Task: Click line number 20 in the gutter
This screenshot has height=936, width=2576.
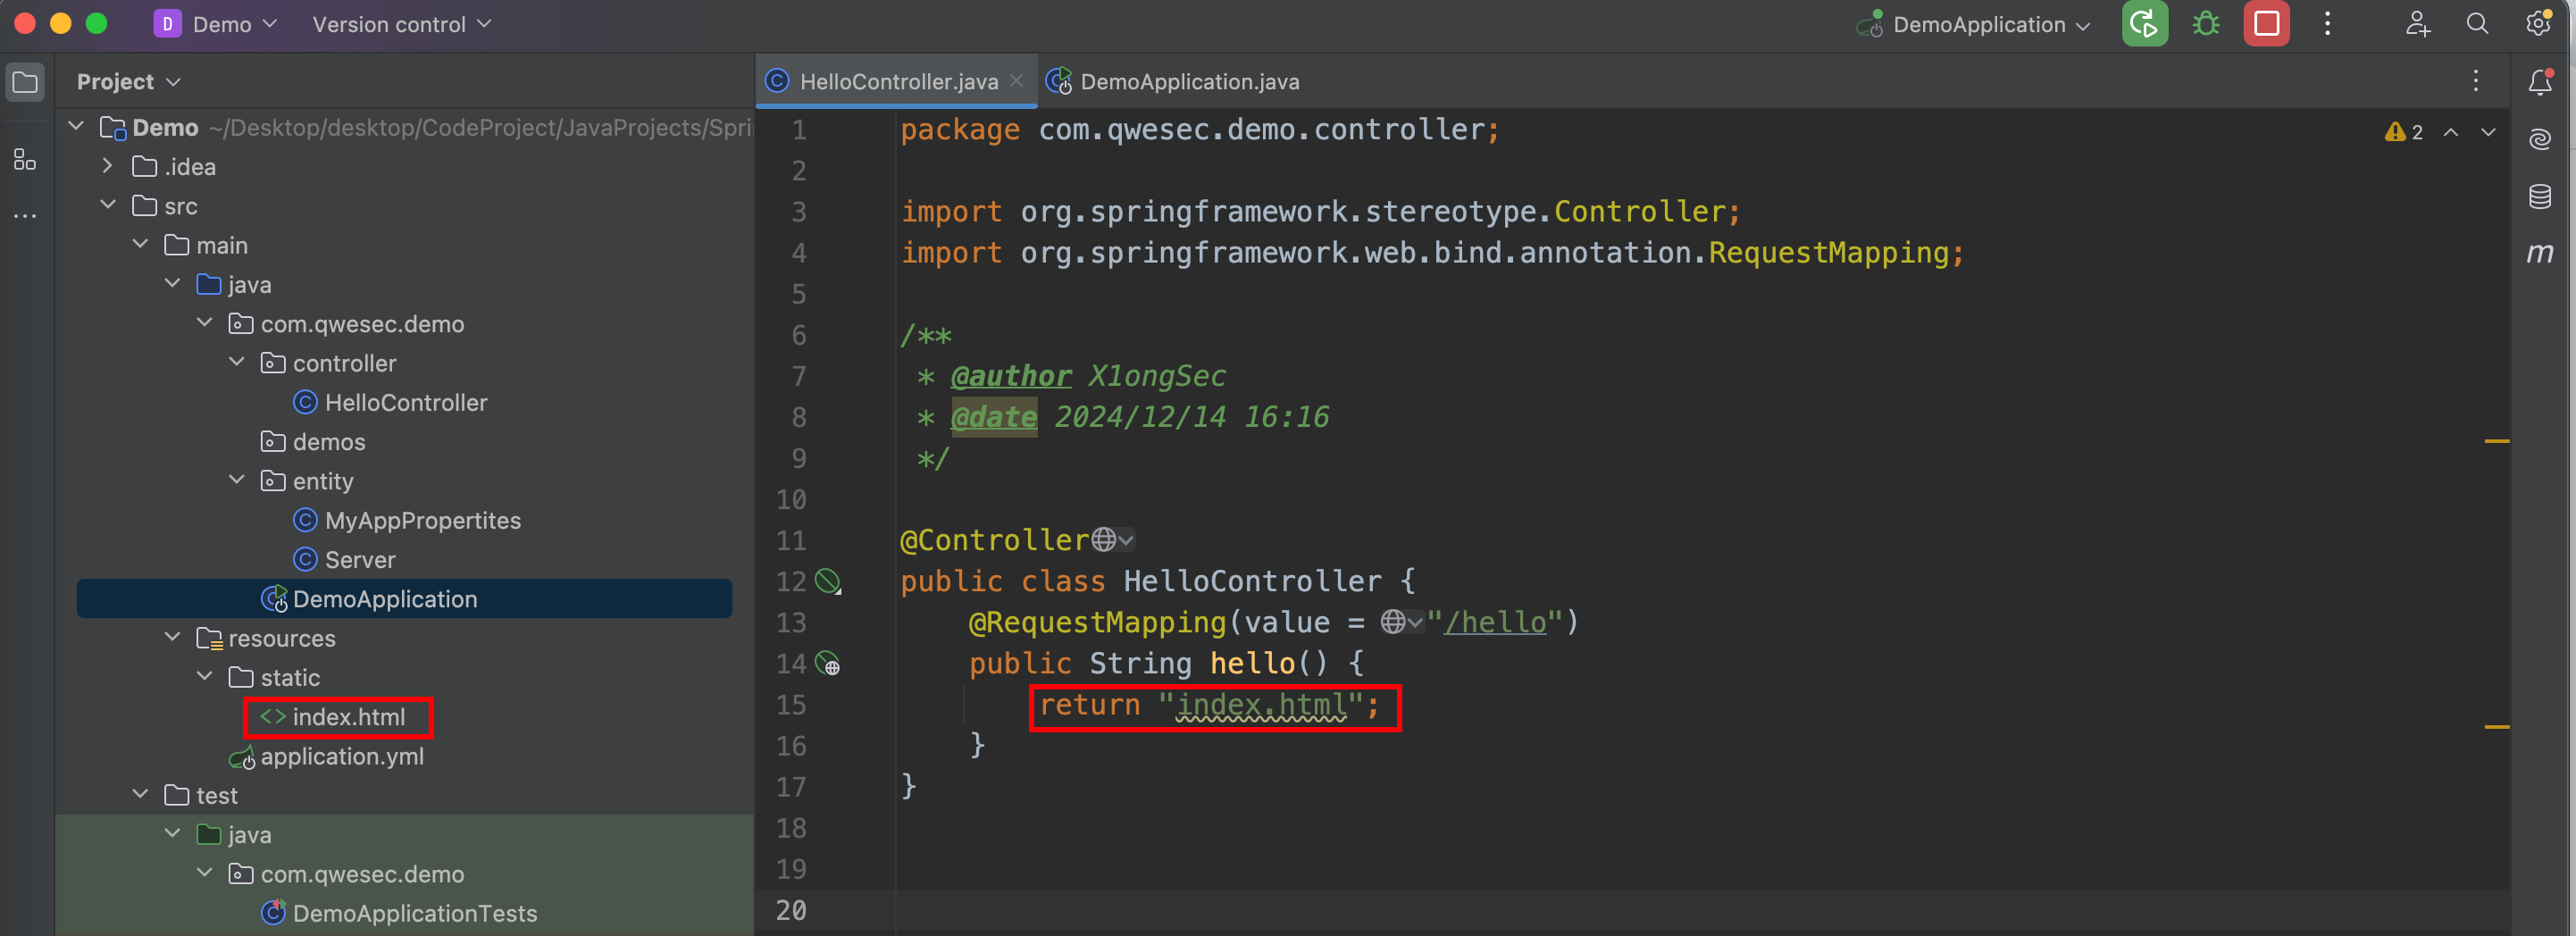Action: (791, 910)
